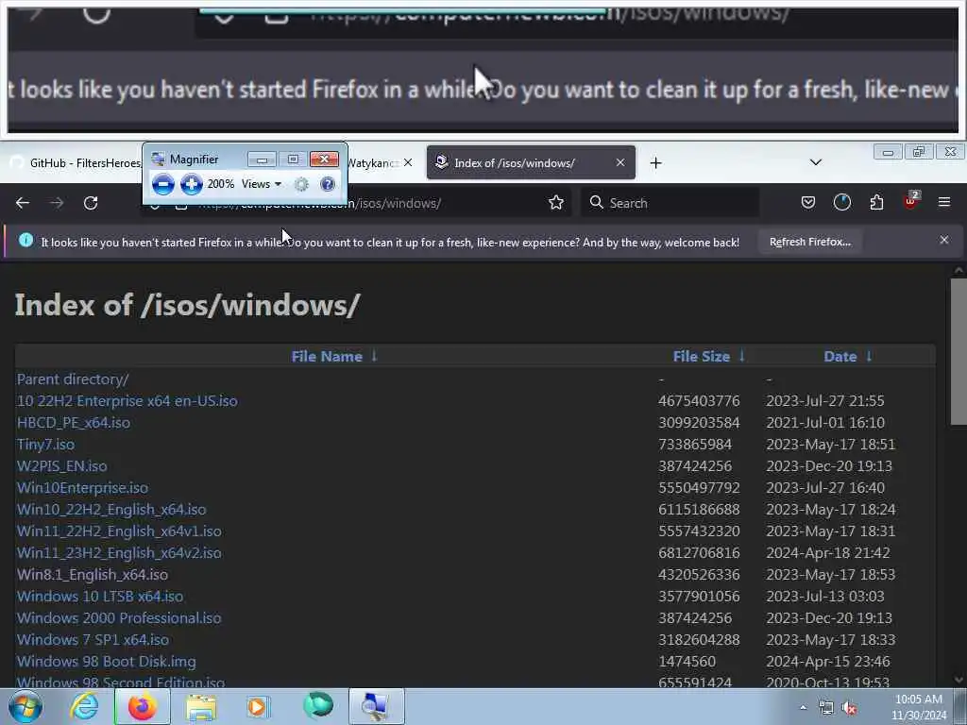Screen dimensions: 967x725
Task: Close the Index of /isos/windows/ tab
Action: tap(620, 162)
